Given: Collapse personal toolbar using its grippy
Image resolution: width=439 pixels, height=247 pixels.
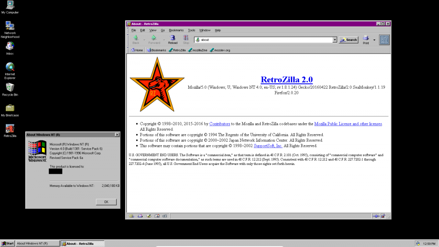Looking at the screenshot, I should pos(128,50).
